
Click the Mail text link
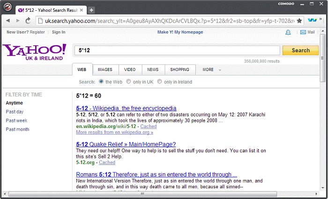[x=311, y=32]
